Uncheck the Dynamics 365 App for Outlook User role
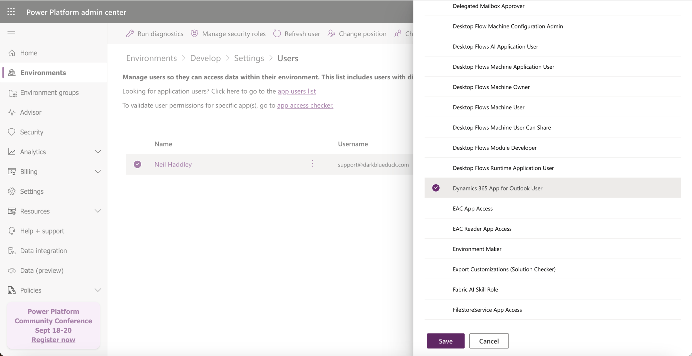 pos(436,188)
